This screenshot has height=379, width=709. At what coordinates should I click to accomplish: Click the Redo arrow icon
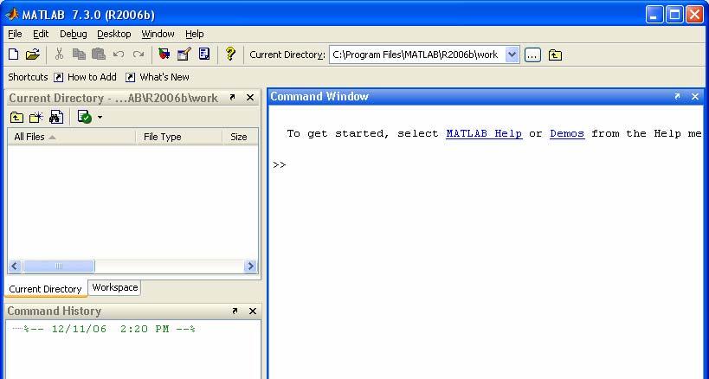click(138, 55)
